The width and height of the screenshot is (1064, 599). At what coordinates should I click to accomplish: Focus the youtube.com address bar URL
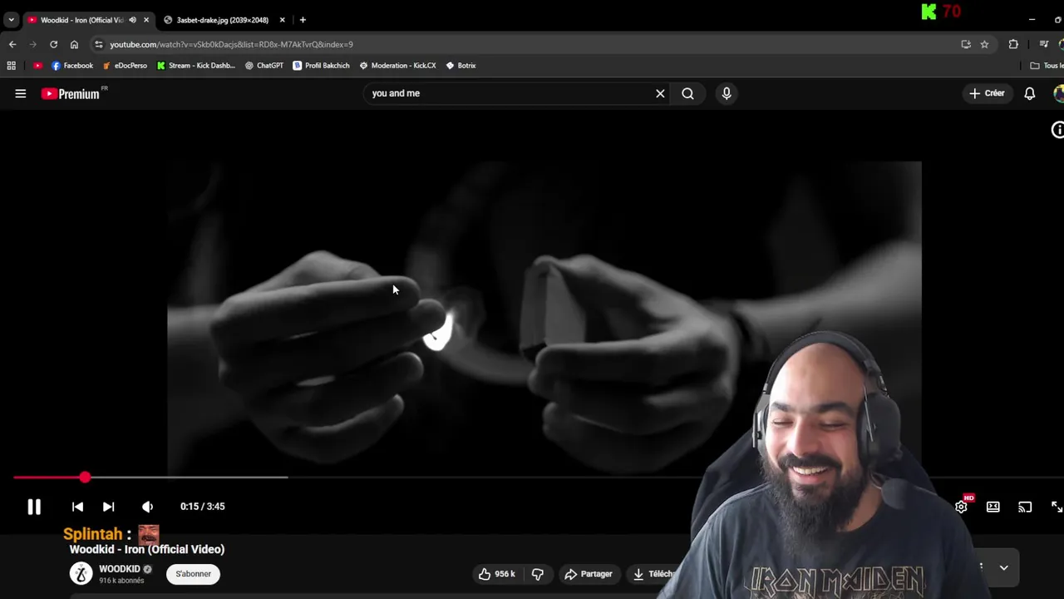pos(231,44)
